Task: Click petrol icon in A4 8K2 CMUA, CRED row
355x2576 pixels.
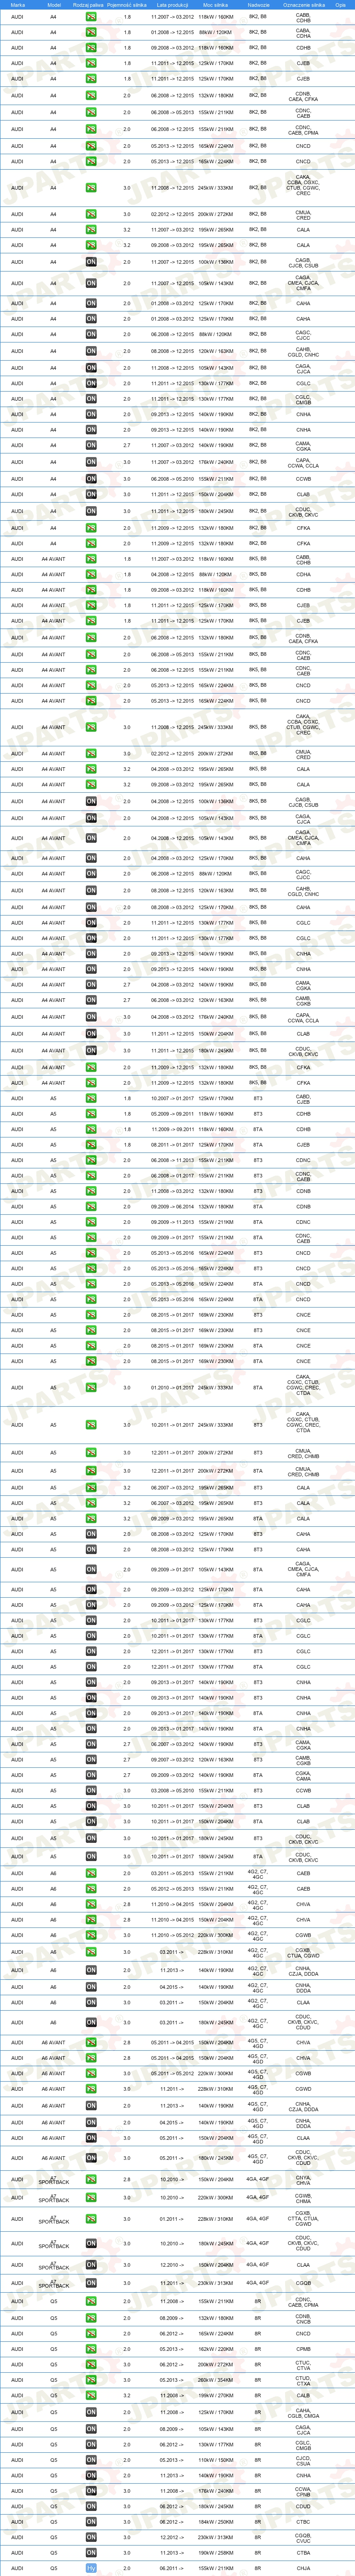Action: (x=91, y=214)
